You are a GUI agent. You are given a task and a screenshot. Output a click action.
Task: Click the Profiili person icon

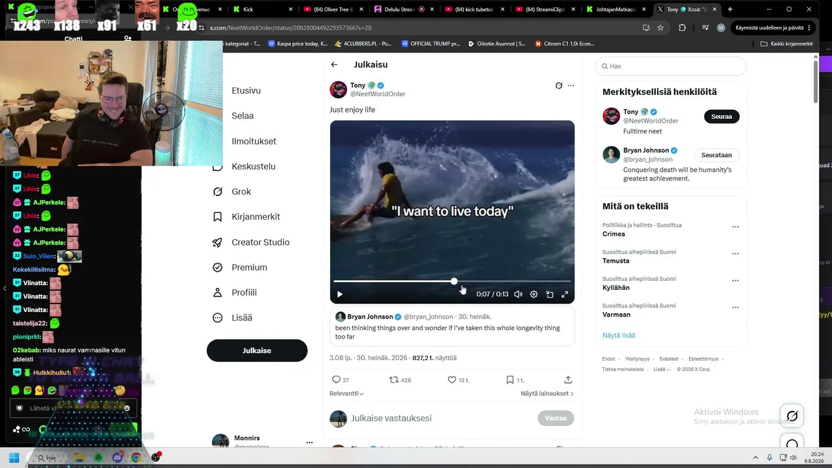218,292
